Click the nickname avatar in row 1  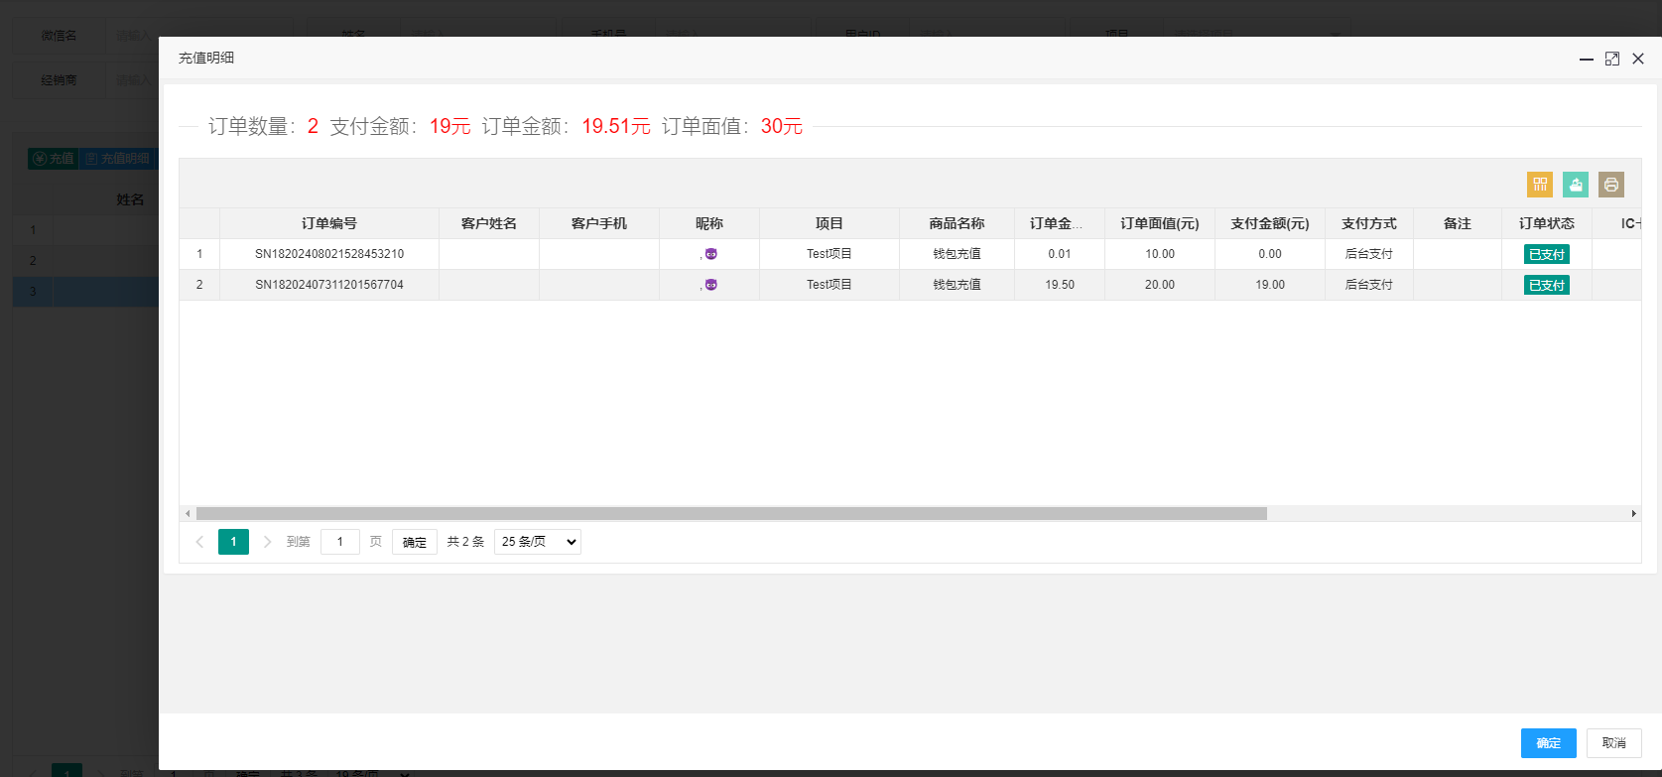pyautogui.click(x=710, y=254)
